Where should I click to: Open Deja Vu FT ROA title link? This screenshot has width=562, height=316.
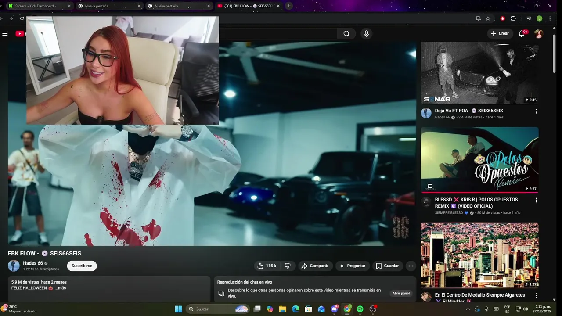(469, 111)
